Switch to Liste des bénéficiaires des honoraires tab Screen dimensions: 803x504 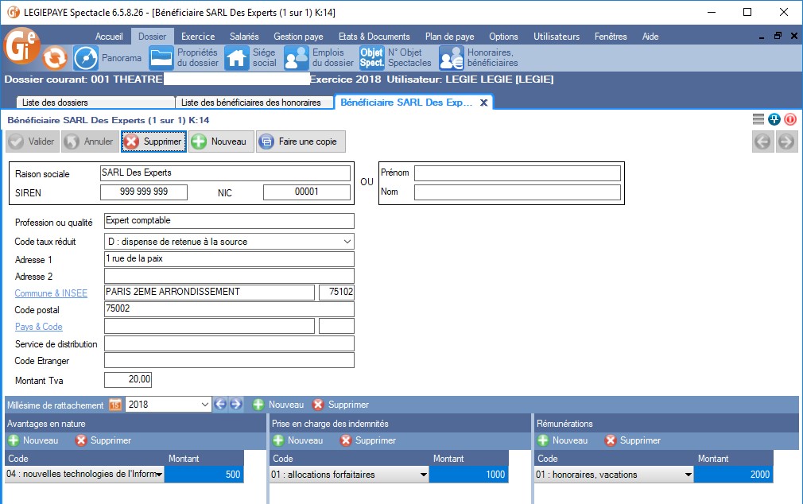[251, 103]
